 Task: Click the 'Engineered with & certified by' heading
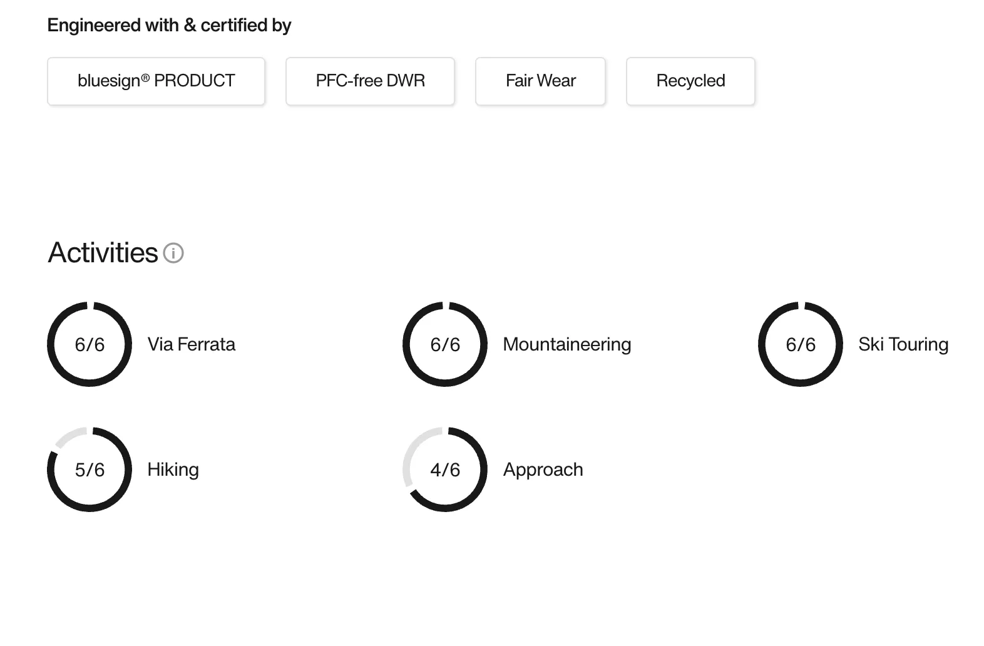[169, 25]
